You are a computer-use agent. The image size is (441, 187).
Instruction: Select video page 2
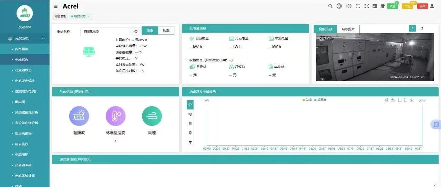pyautogui.click(x=422, y=28)
